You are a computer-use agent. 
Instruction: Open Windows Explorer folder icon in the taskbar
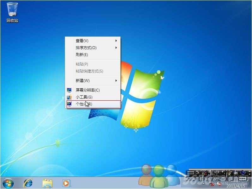pos(47,183)
